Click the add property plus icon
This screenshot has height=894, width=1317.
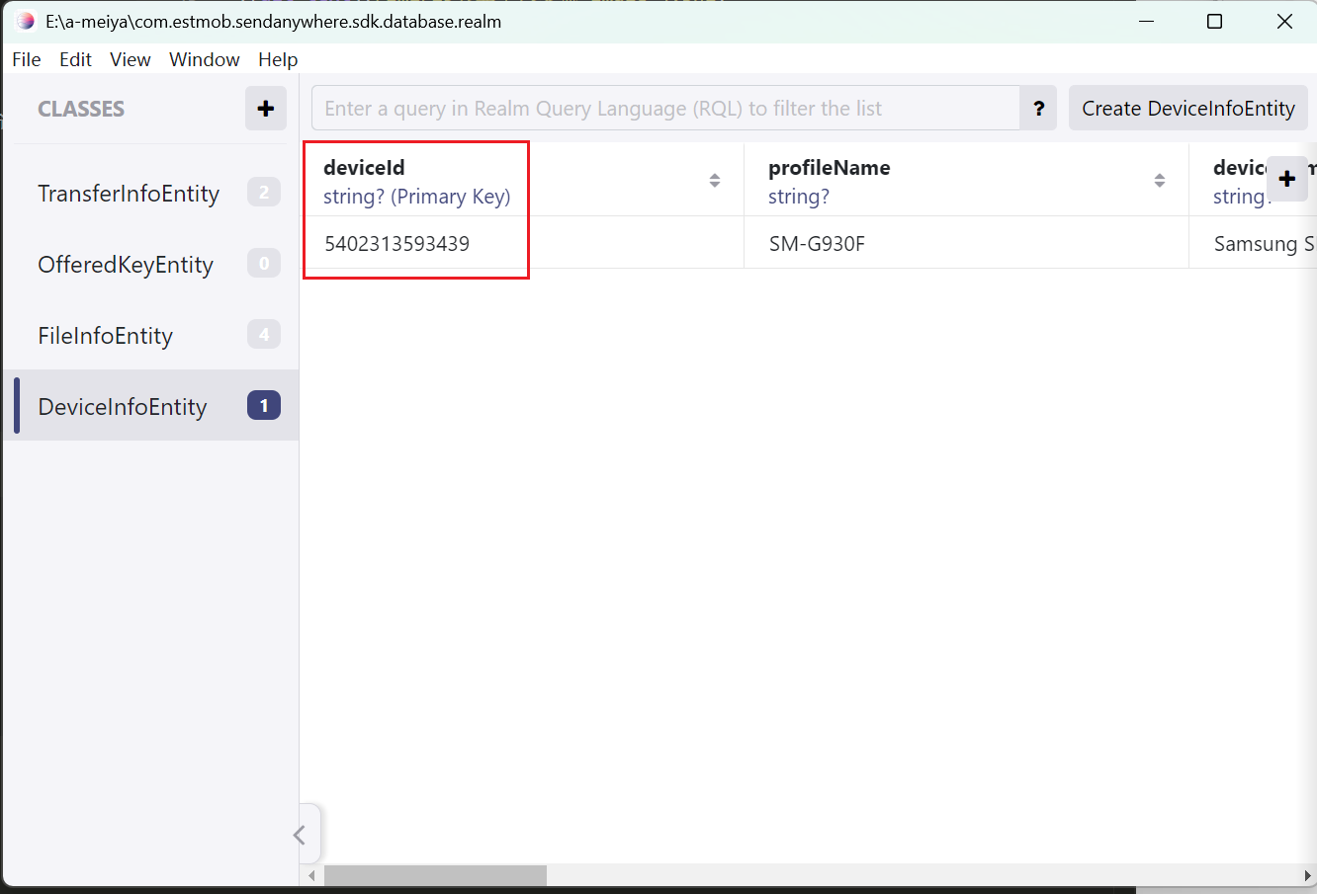pos(1286,179)
